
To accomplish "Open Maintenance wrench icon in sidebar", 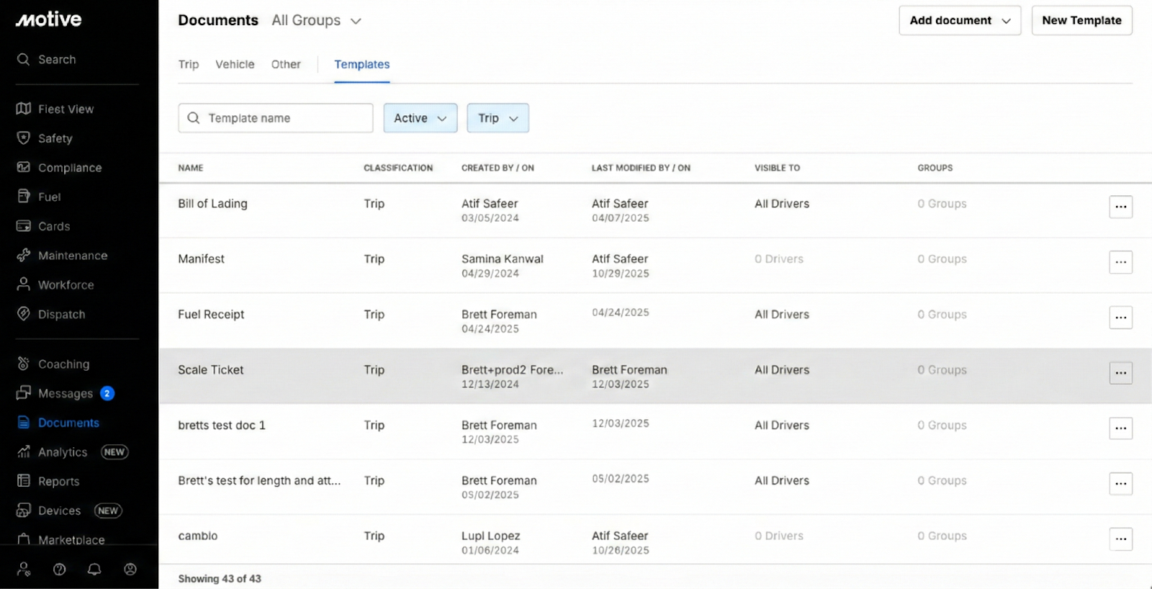I will click(x=24, y=256).
